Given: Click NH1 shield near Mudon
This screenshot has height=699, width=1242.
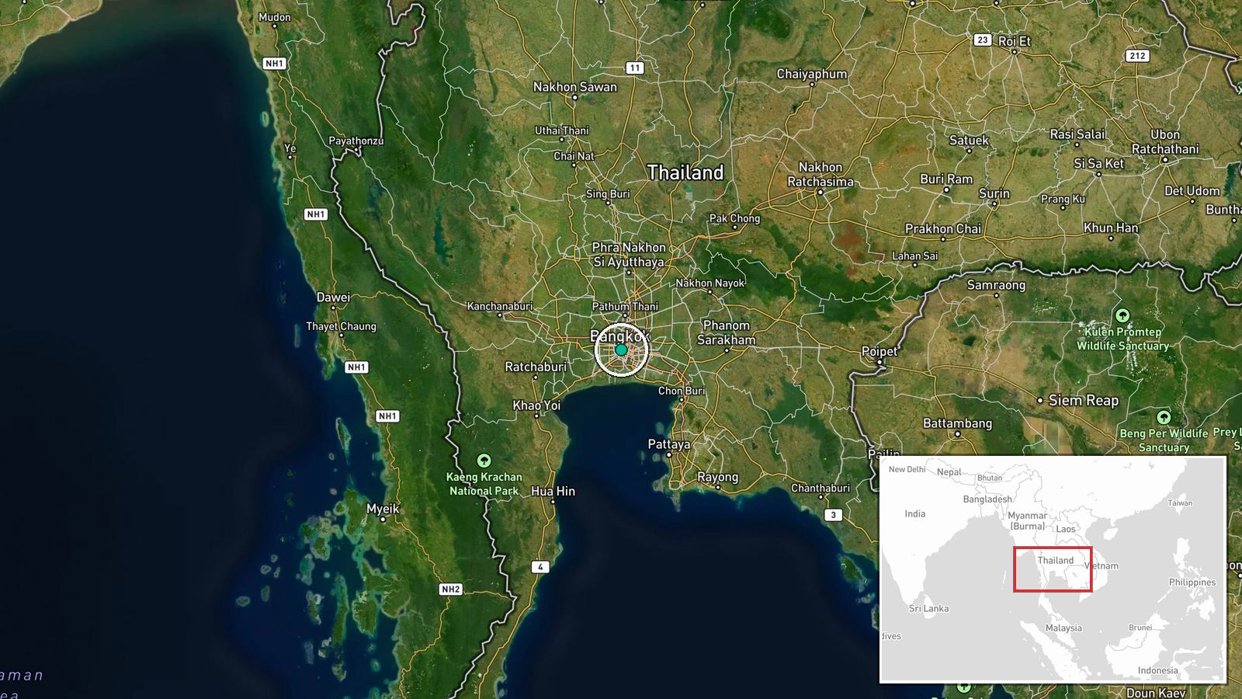Looking at the screenshot, I should click(274, 63).
